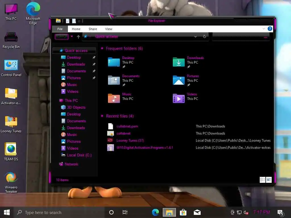Click the network tray icon
Screen dimensions: 291x218
(239, 212)
